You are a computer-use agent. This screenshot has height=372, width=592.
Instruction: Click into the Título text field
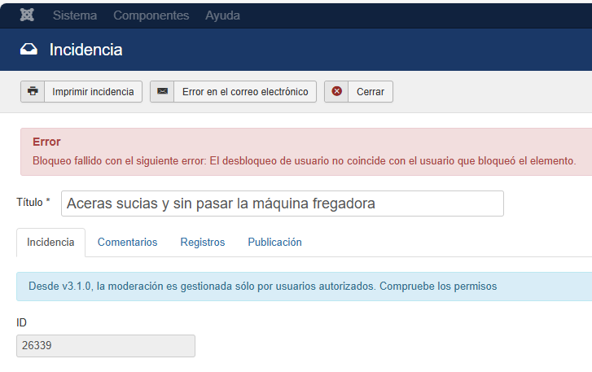[x=282, y=204]
